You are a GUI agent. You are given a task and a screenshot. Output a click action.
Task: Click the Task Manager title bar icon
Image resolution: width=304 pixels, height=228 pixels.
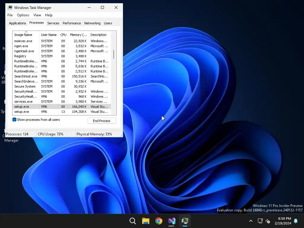pyautogui.click(x=10, y=7)
